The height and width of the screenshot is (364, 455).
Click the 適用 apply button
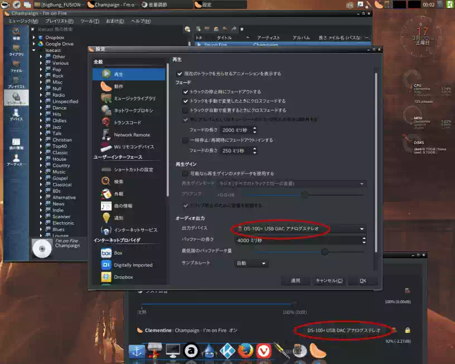[x=296, y=281]
